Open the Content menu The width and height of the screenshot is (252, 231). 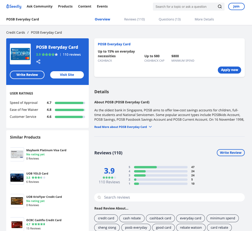(85, 6)
